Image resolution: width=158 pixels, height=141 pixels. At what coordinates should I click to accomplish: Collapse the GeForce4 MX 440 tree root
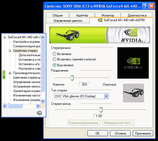click(4, 37)
